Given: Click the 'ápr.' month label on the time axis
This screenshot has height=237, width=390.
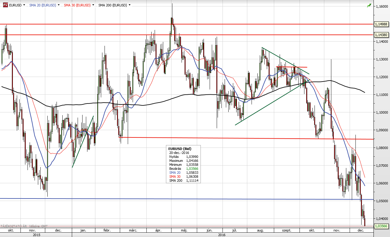Looking at the screenshot, I should point(158,230).
